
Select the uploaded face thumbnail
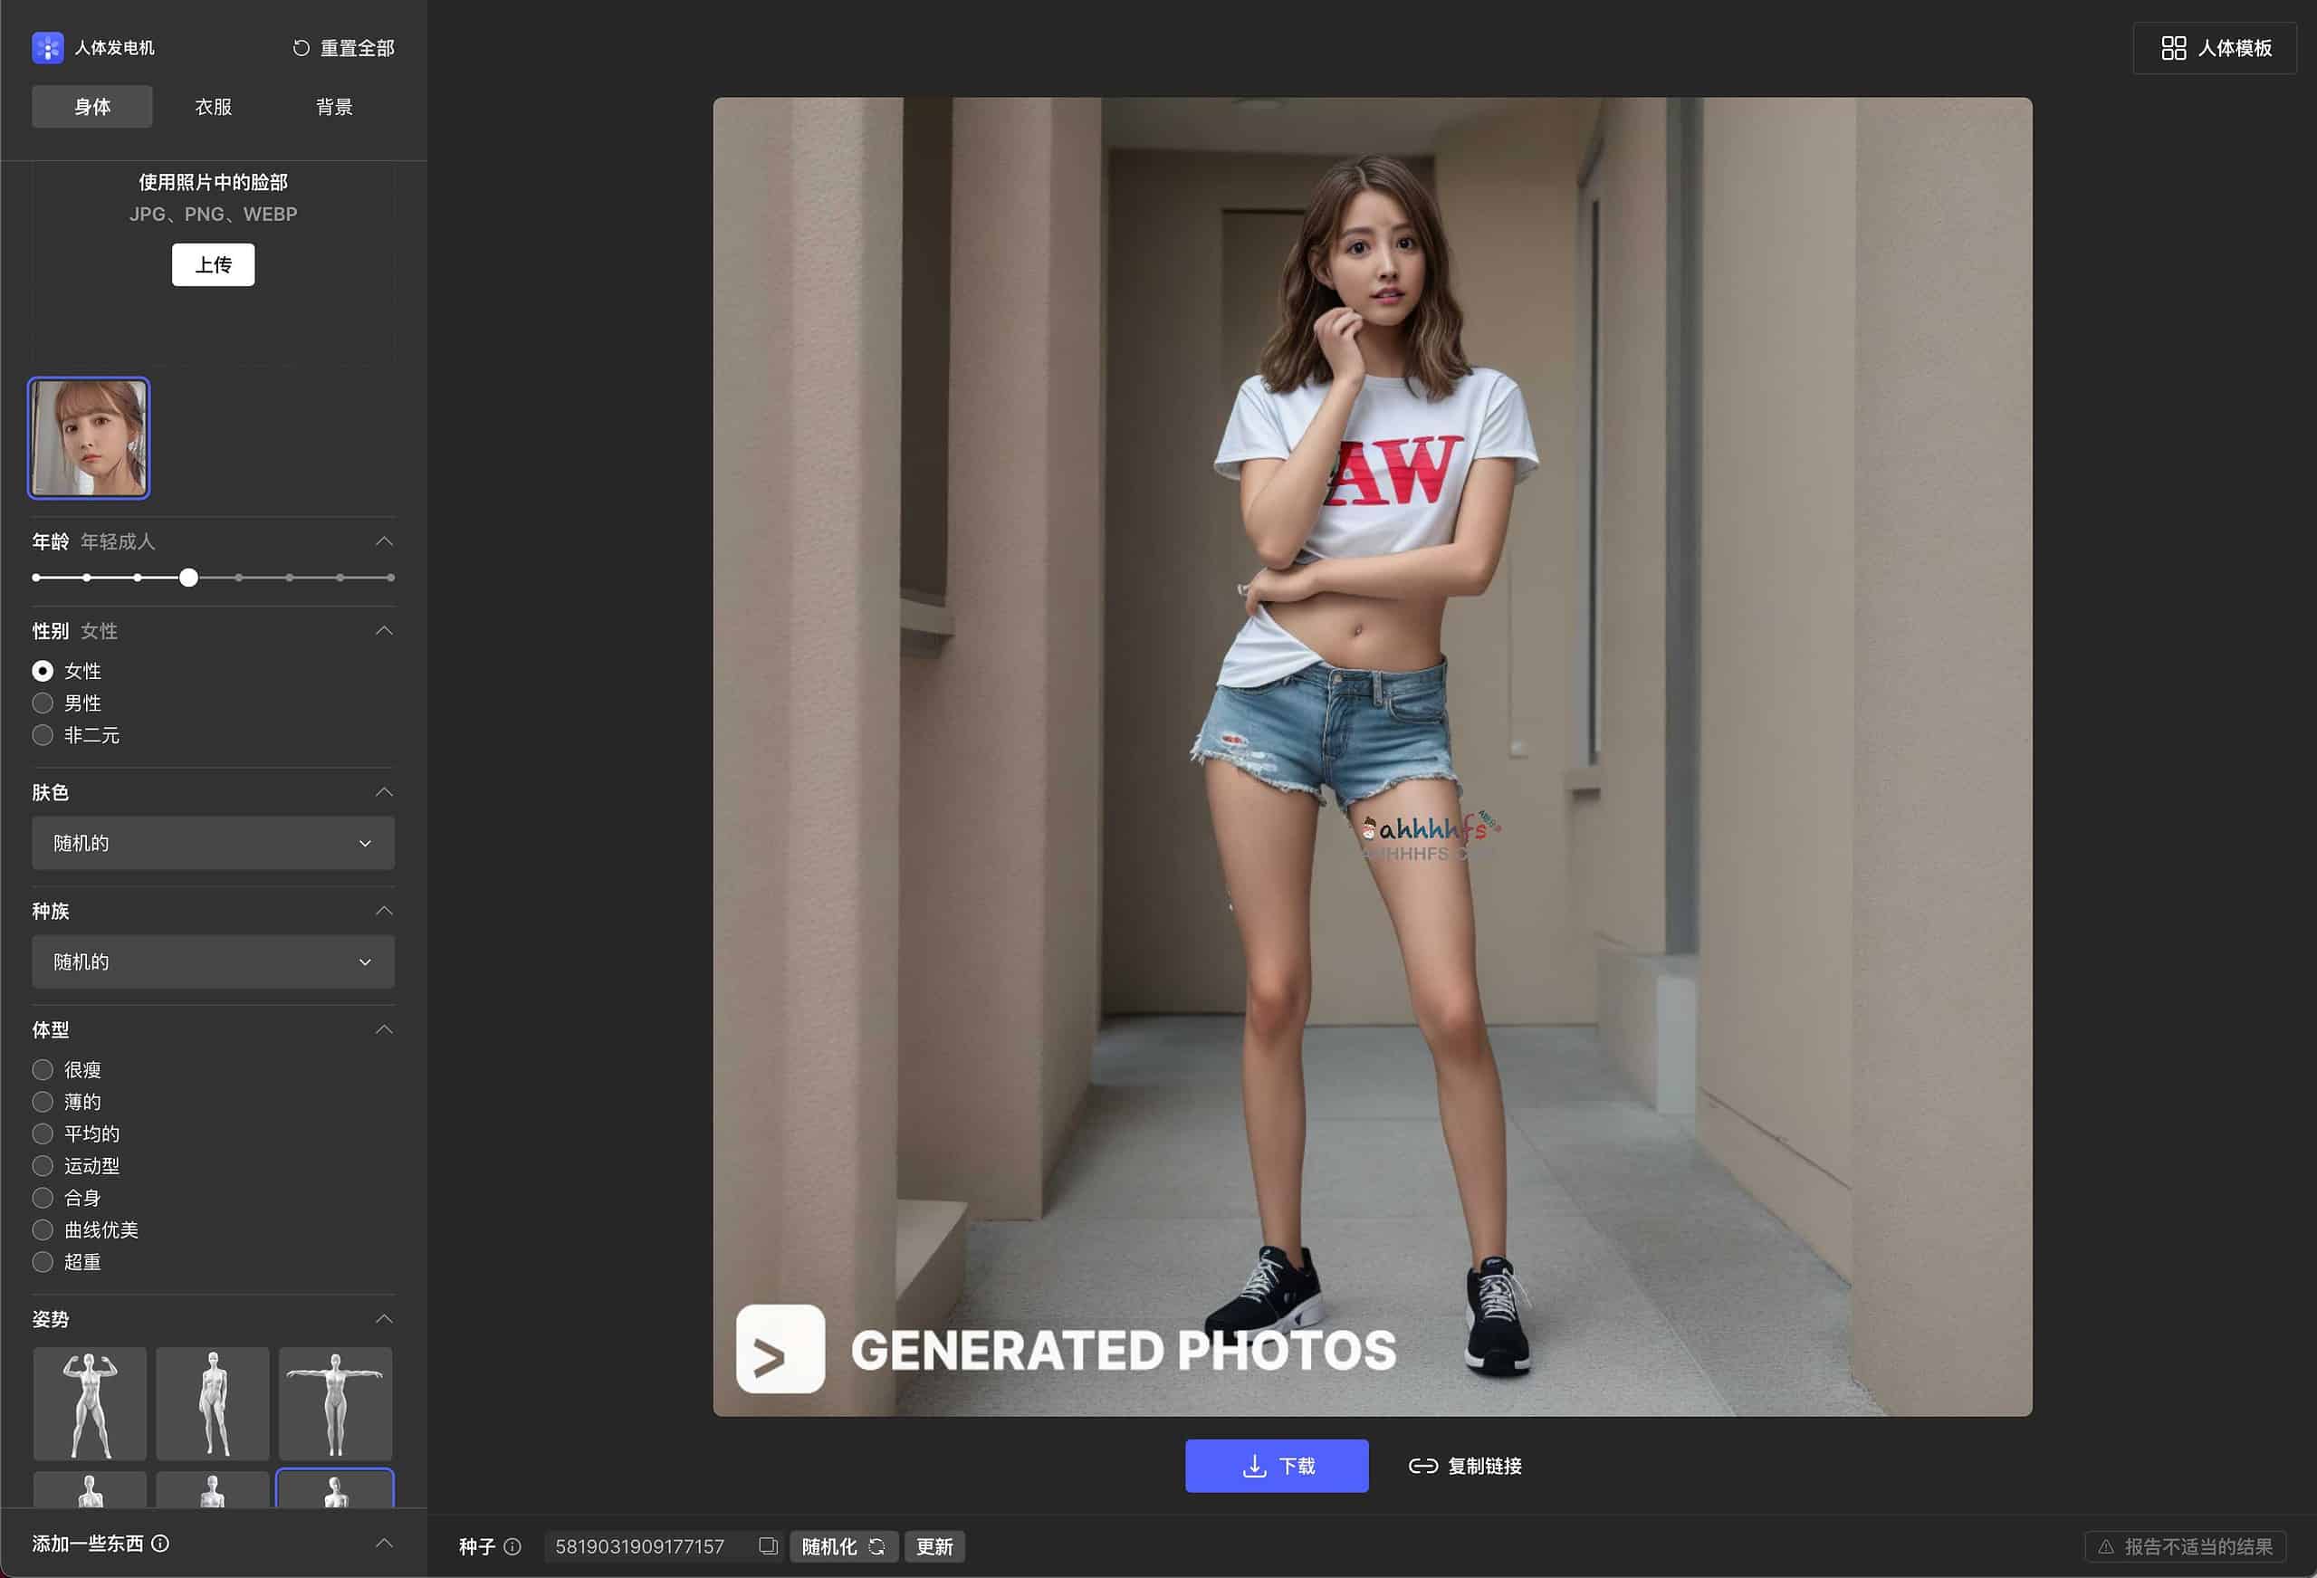(x=89, y=437)
